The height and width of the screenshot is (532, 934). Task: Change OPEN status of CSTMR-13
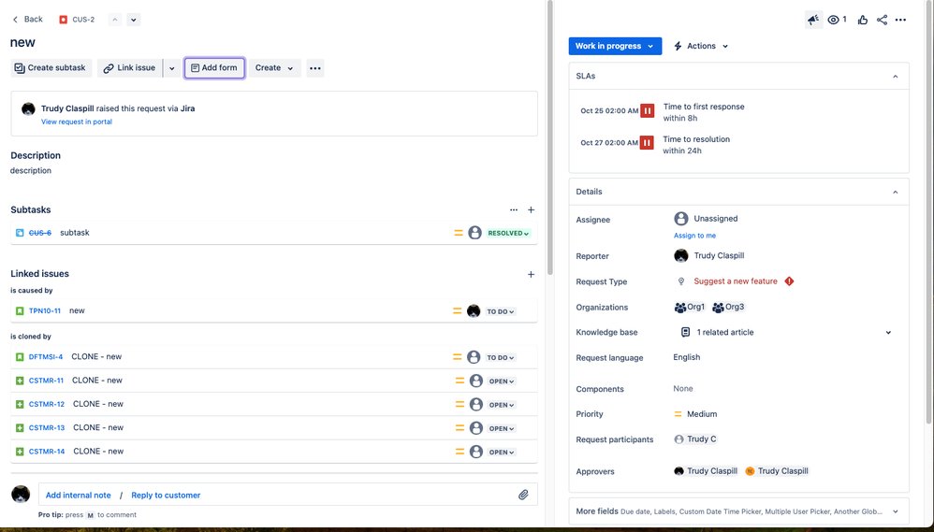click(502, 429)
